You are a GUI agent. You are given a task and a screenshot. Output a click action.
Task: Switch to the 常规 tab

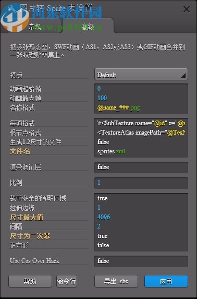[35, 27]
